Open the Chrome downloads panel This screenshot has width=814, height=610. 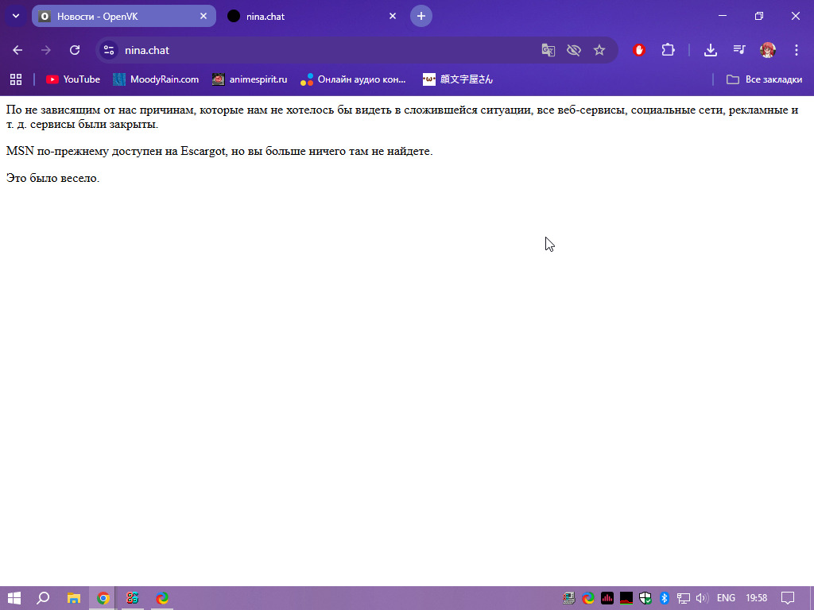click(711, 50)
